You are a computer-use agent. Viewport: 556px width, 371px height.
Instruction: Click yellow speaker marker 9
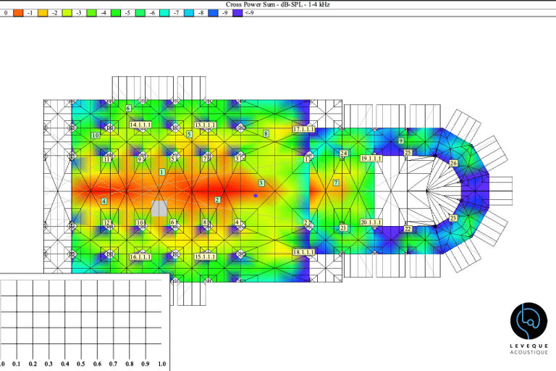pyautogui.click(x=140, y=159)
